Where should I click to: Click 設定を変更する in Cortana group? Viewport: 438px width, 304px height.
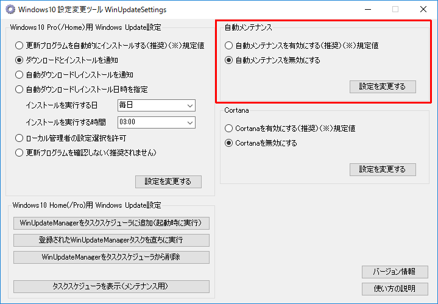tap(383, 169)
